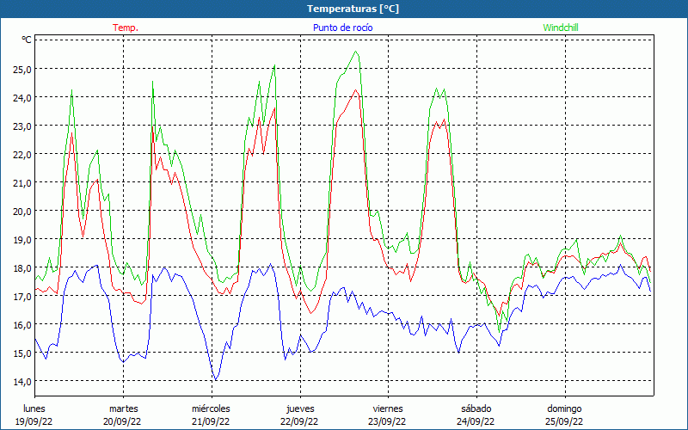Click the 'lunes' day label
Viewport: 688px width, 430px height.
point(34,408)
